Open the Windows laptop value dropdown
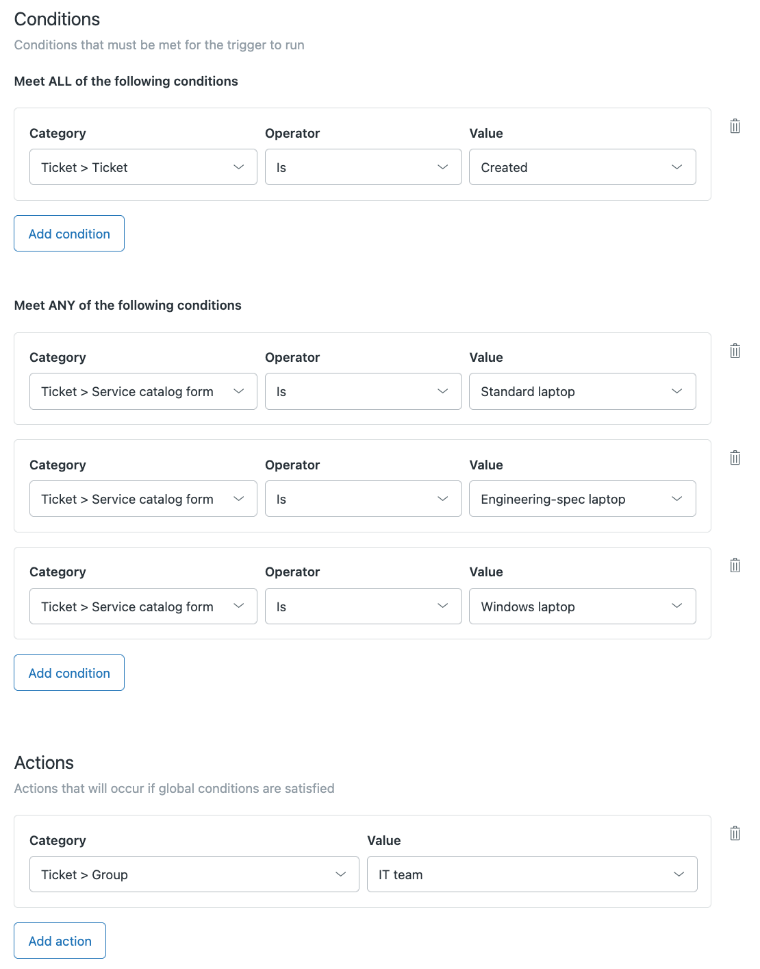The image size is (760, 969). (582, 606)
